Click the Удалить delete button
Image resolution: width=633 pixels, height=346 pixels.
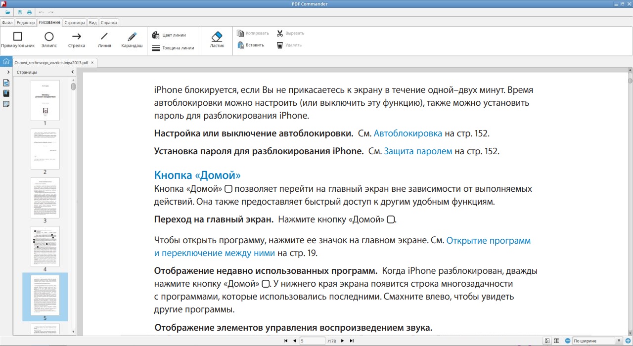[289, 45]
